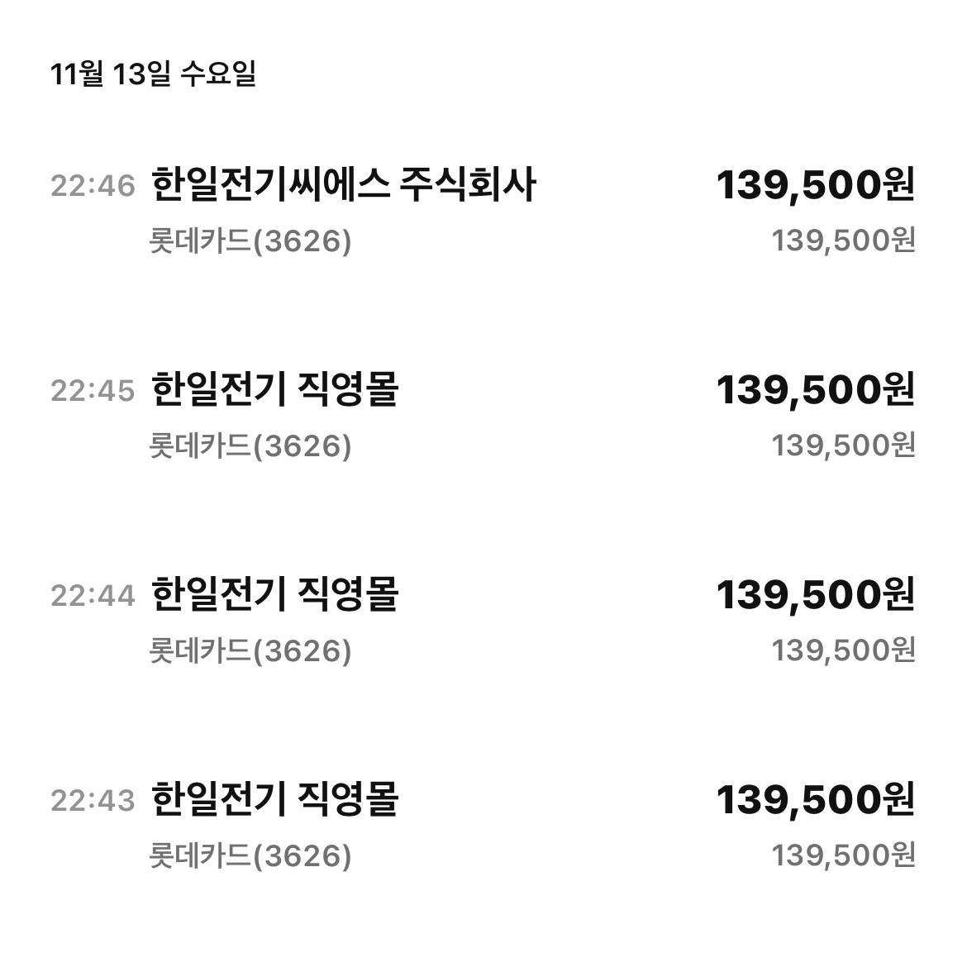The width and height of the screenshot is (967, 967).
Task: Select 롯데카드(3626) under the 22:45 transaction
Action: 250,445
